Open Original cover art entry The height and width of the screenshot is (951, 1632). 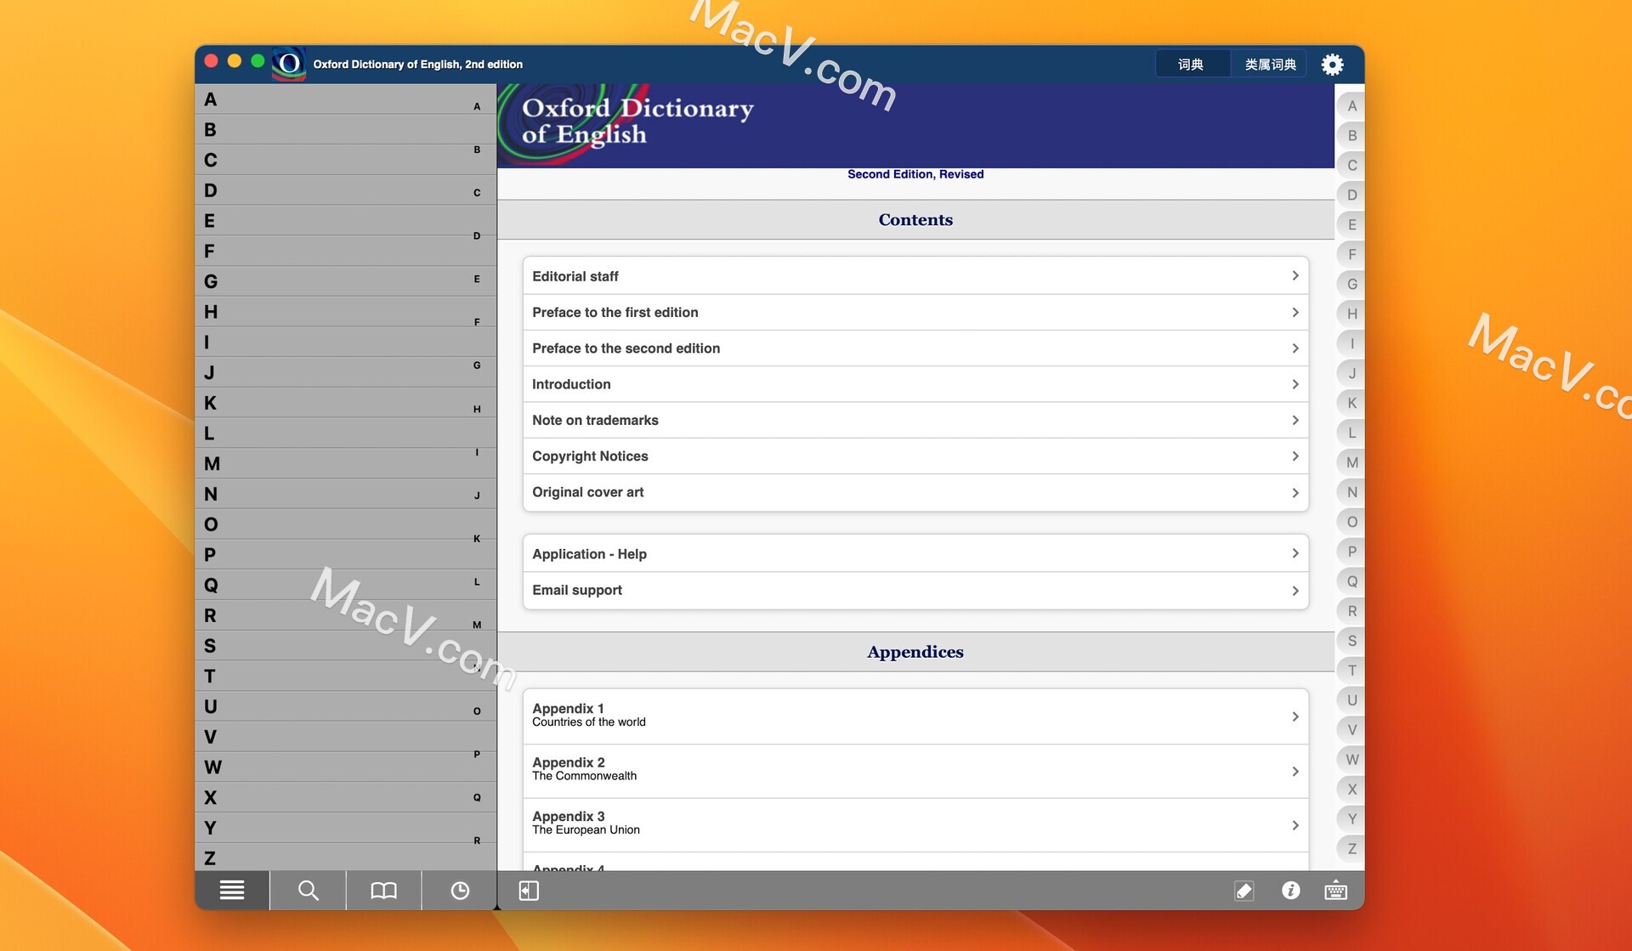pyautogui.click(x=915, y=493)
